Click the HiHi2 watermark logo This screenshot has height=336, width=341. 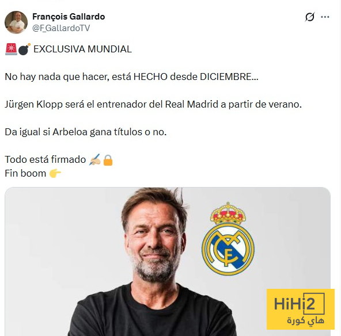click(301, 309)
